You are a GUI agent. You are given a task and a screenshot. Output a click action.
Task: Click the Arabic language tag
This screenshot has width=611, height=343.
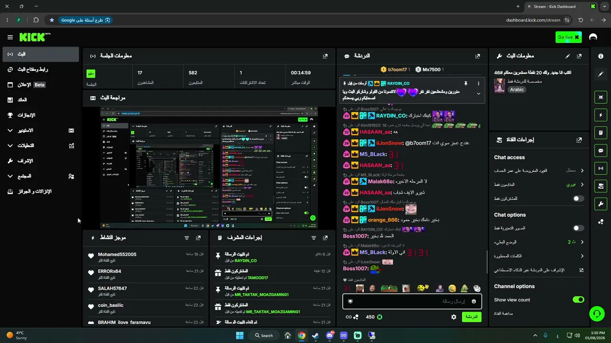pyautogui.click(x=517, y=90)
